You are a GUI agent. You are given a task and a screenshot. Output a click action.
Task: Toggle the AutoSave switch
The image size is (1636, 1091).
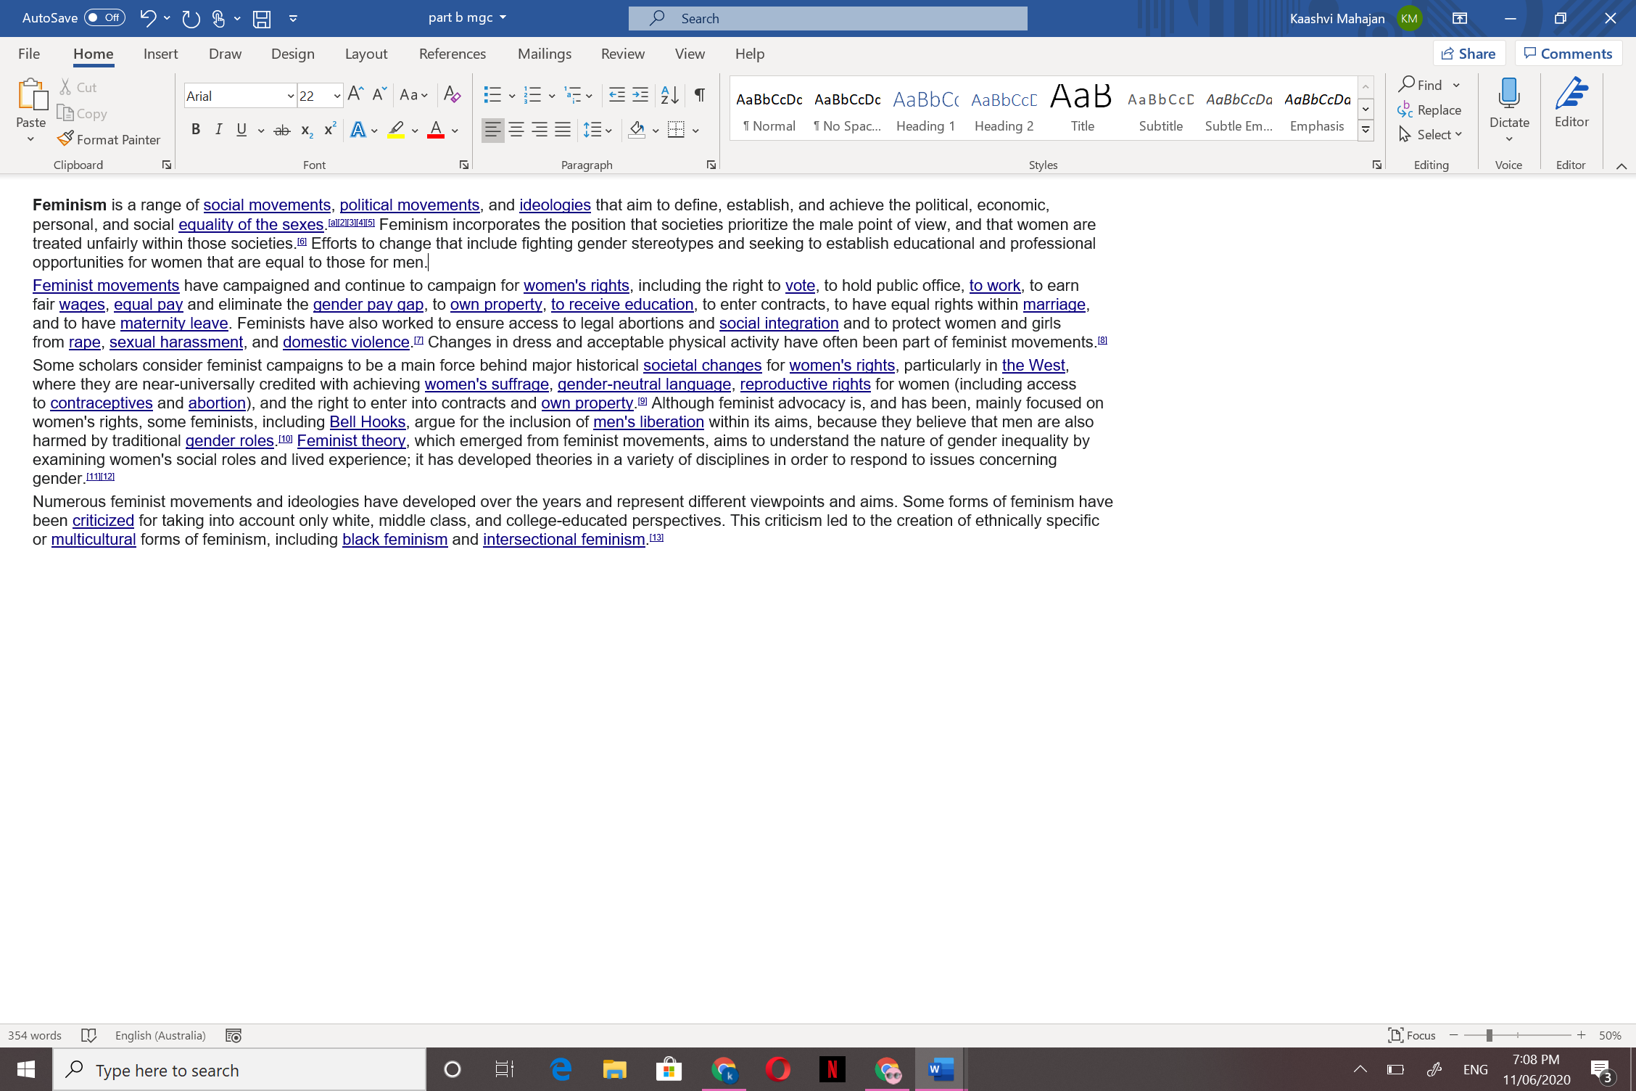tap(104, 18)
